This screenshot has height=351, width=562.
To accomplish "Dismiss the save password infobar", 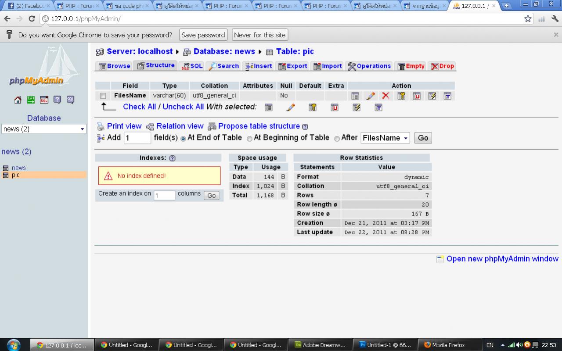I will point(556,35).
